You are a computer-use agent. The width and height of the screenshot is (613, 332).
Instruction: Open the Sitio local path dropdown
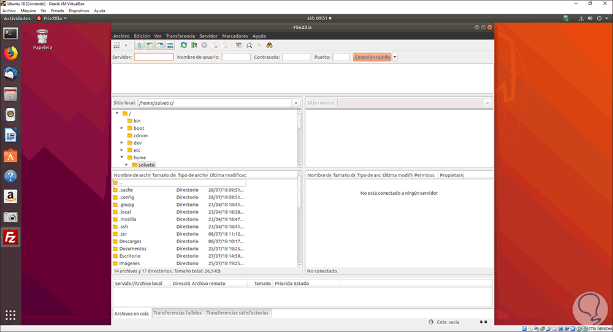tap(296, 103)
